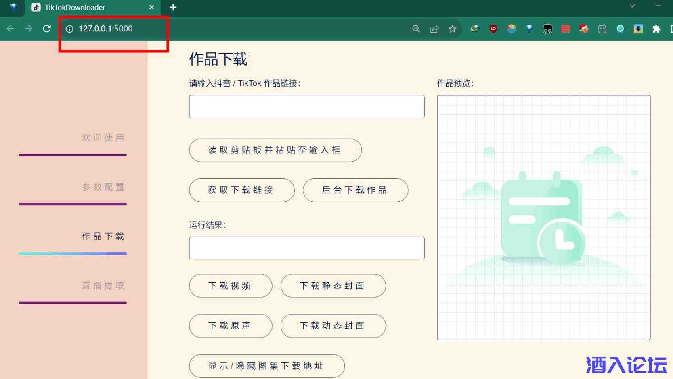
Task: Expand the tab search chevron
Action: pos(632,6)
